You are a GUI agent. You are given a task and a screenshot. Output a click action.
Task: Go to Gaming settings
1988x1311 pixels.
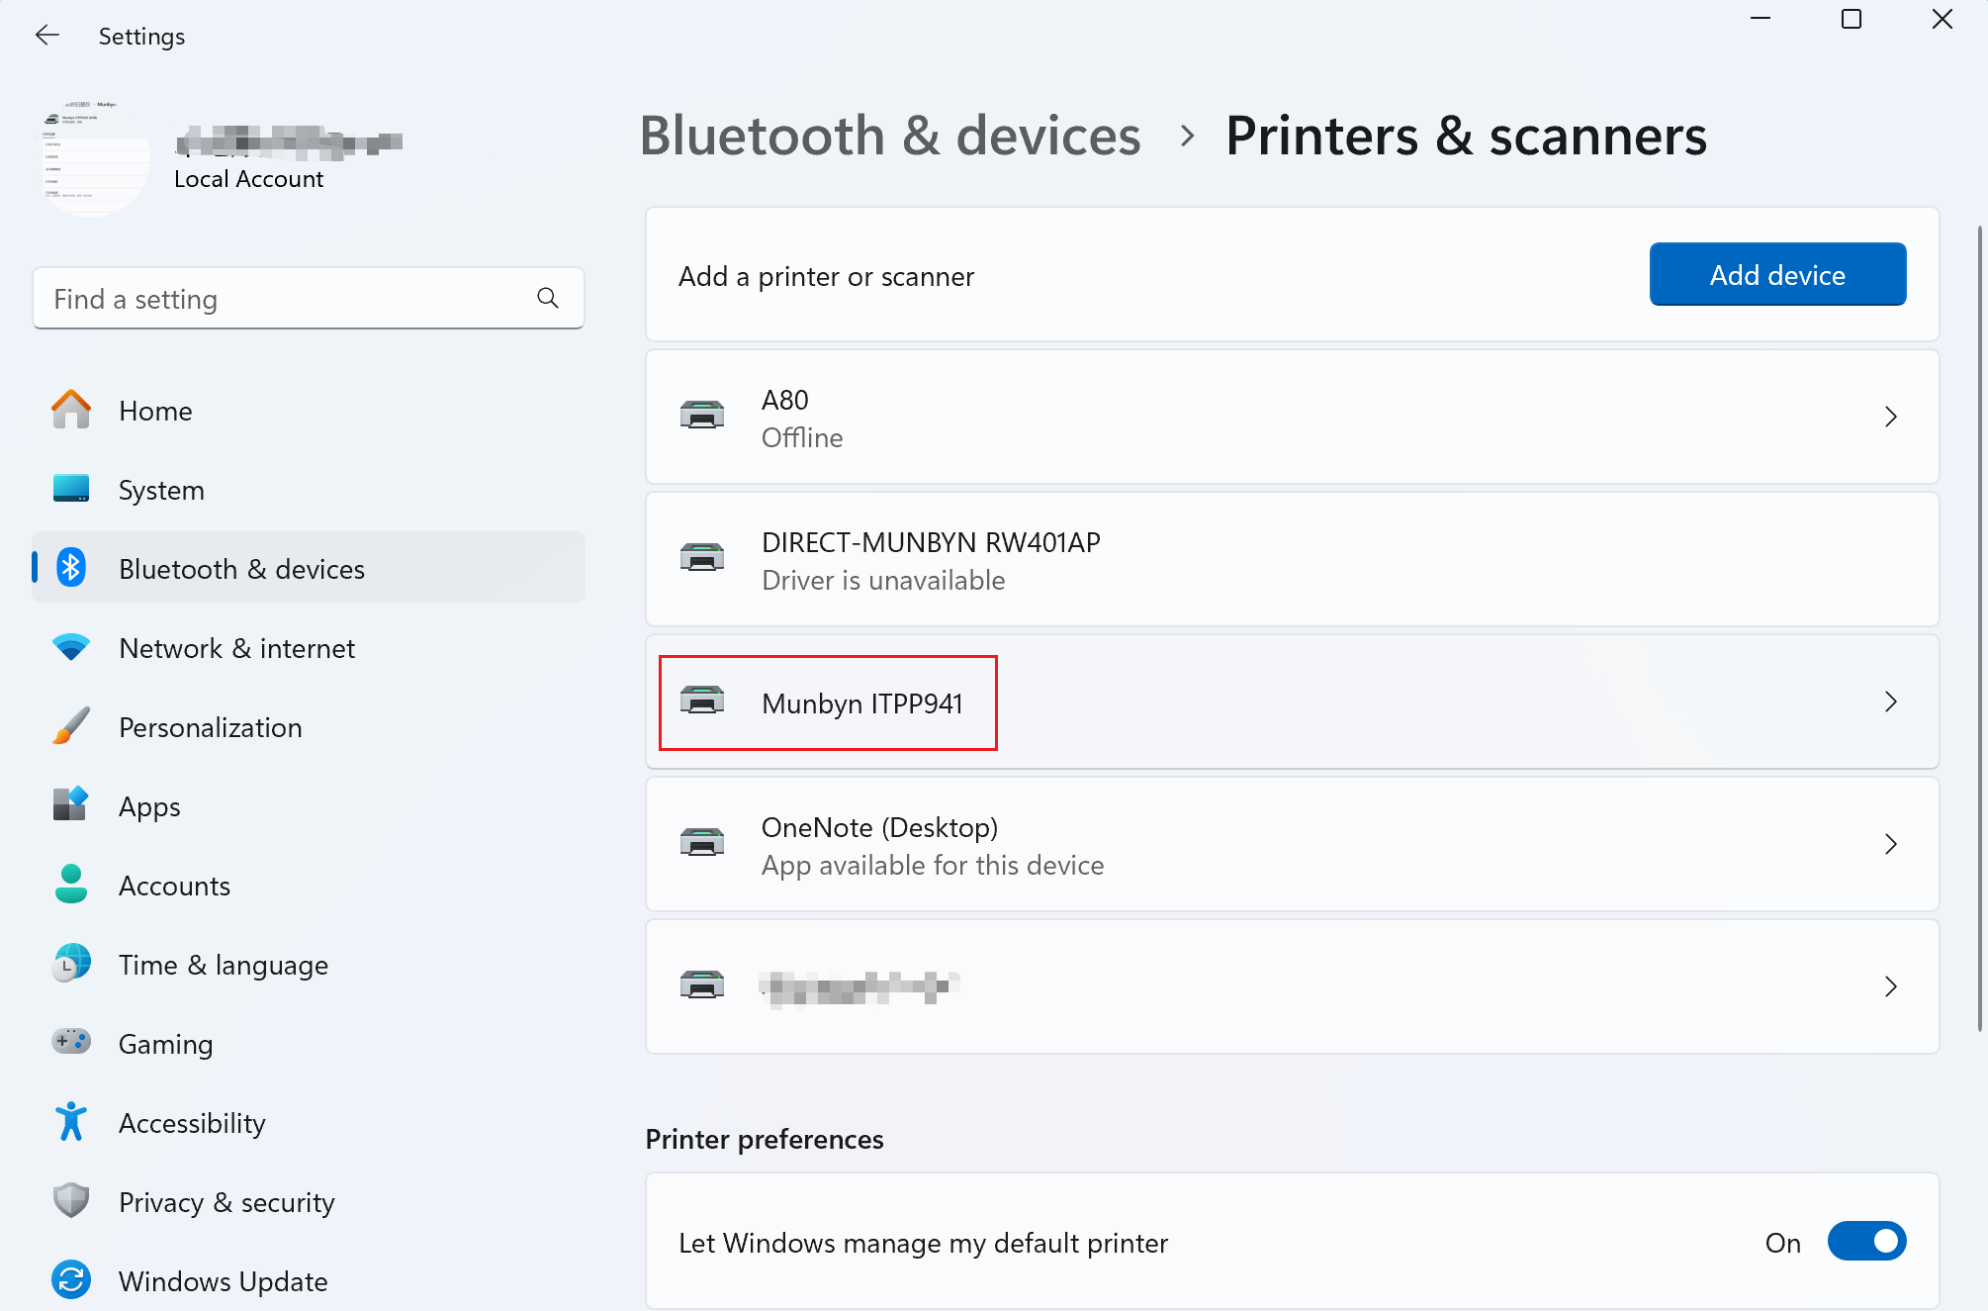[x=309, y=1043]
